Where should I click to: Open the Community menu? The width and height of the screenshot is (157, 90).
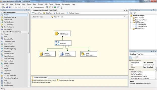66,4
